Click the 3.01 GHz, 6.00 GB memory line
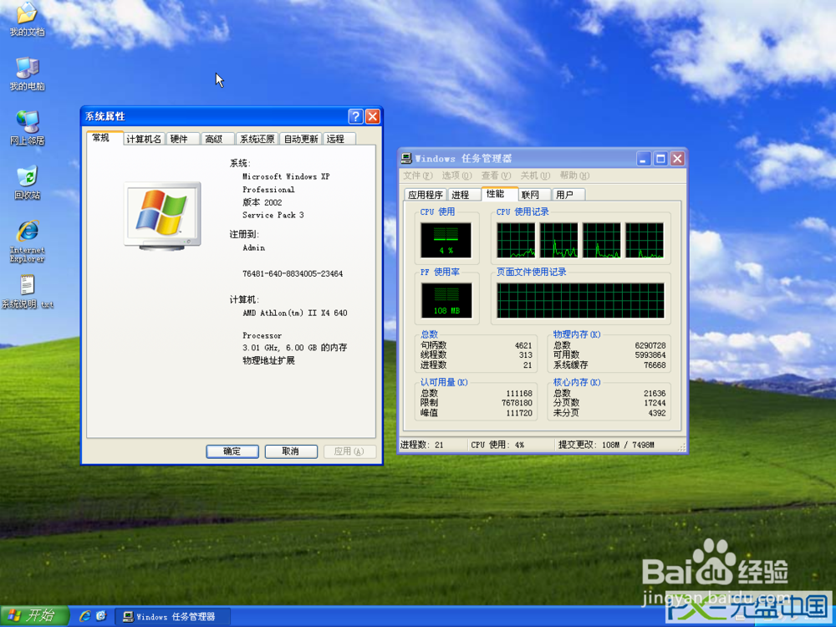The width and height of the screenshot is (836, 627). pos(295,348)
